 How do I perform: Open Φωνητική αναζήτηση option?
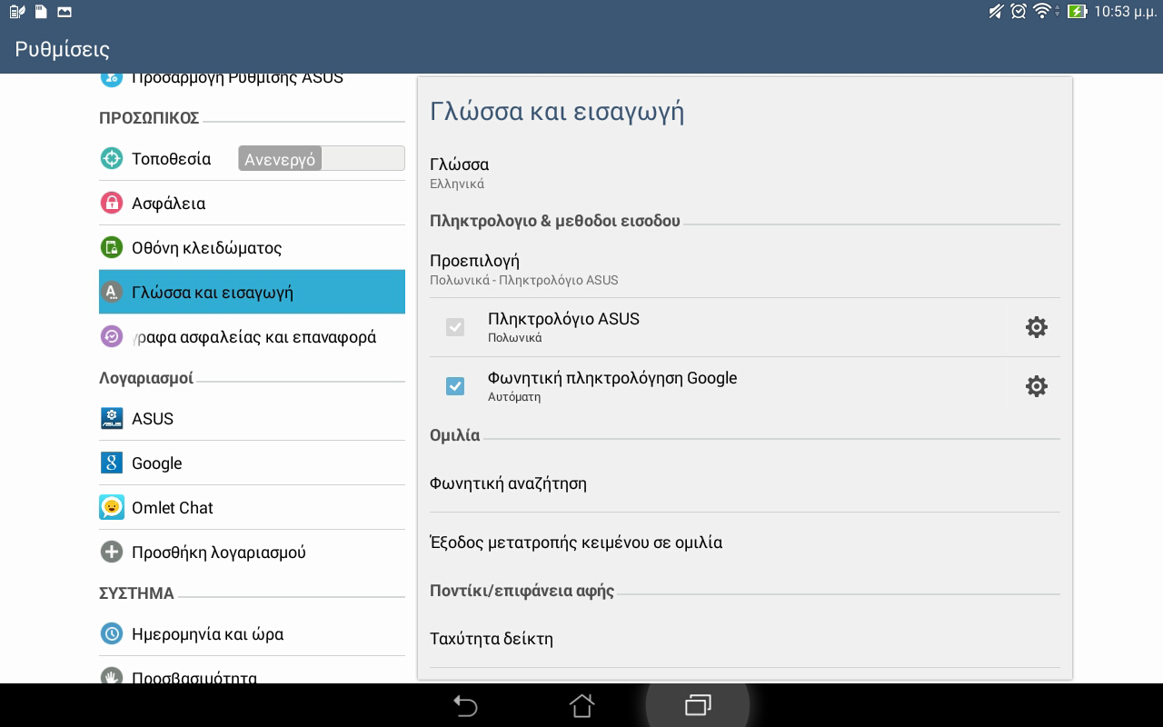[x=745, y=483]
